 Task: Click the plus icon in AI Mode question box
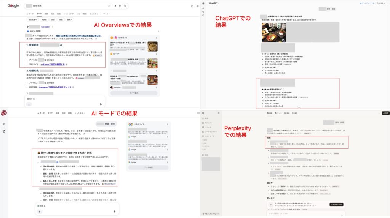[40, 212]
